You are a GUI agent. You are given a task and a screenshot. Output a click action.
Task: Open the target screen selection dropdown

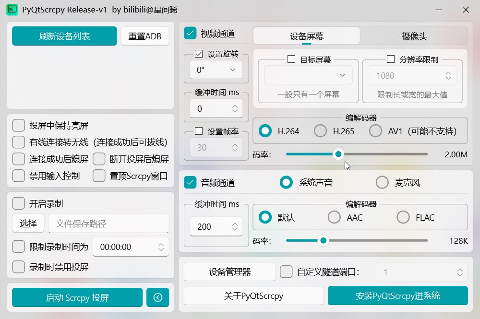308,75
